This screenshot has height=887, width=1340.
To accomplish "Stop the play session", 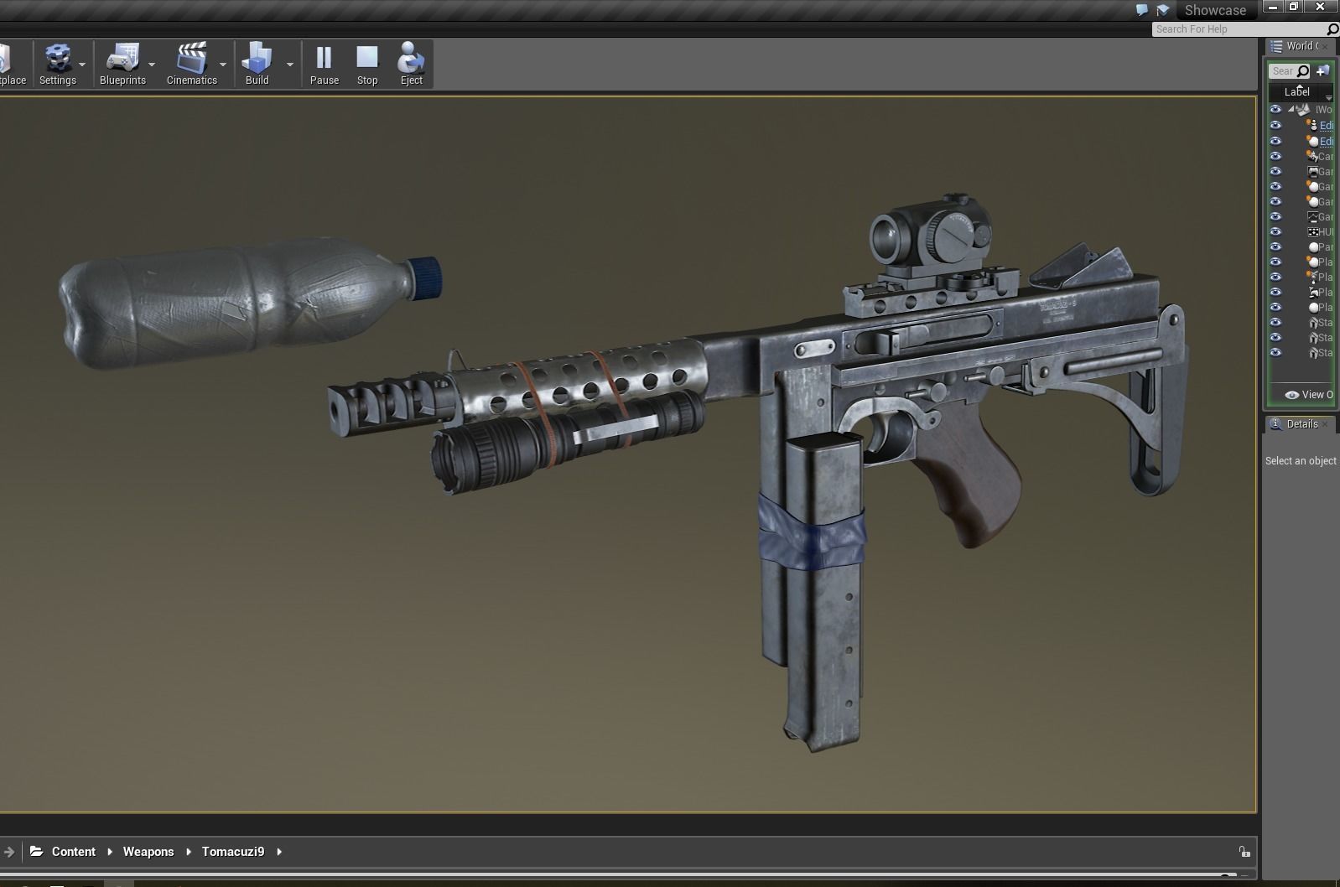I will [x=367, y=65].
